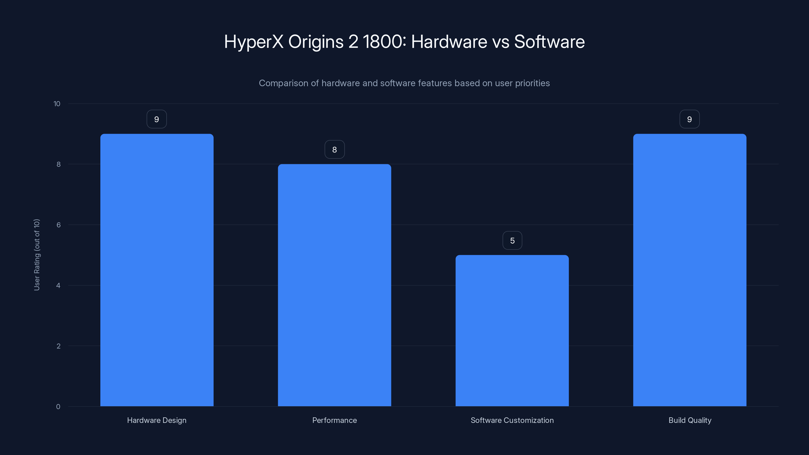Click the Build Quality axis label
Screen dimensions: 809x455
[690, 420]
